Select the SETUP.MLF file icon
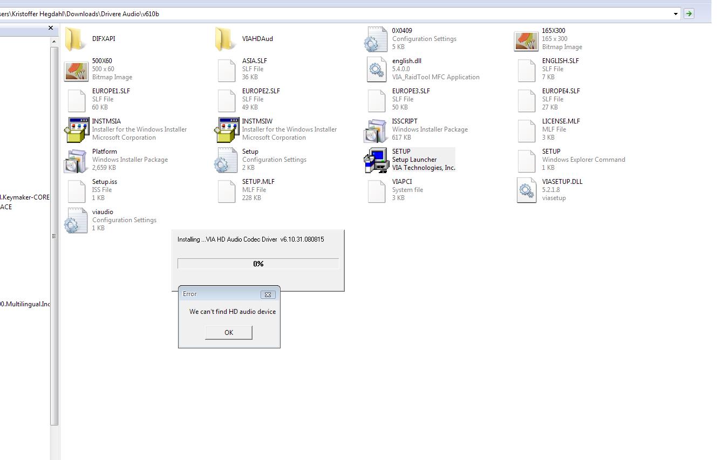This screenshot has width=723, height=460. pos(227,190)
